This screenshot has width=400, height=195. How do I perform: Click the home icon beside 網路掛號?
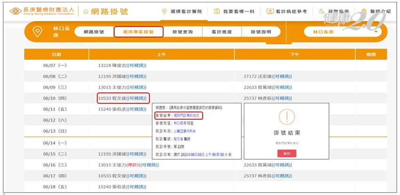(x=86, y=11)
